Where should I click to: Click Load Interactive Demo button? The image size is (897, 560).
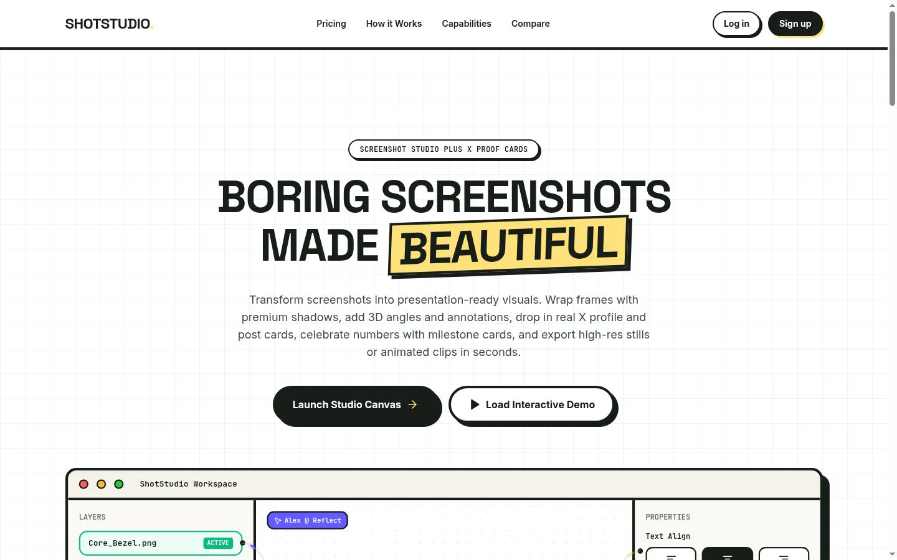point(532,404)
